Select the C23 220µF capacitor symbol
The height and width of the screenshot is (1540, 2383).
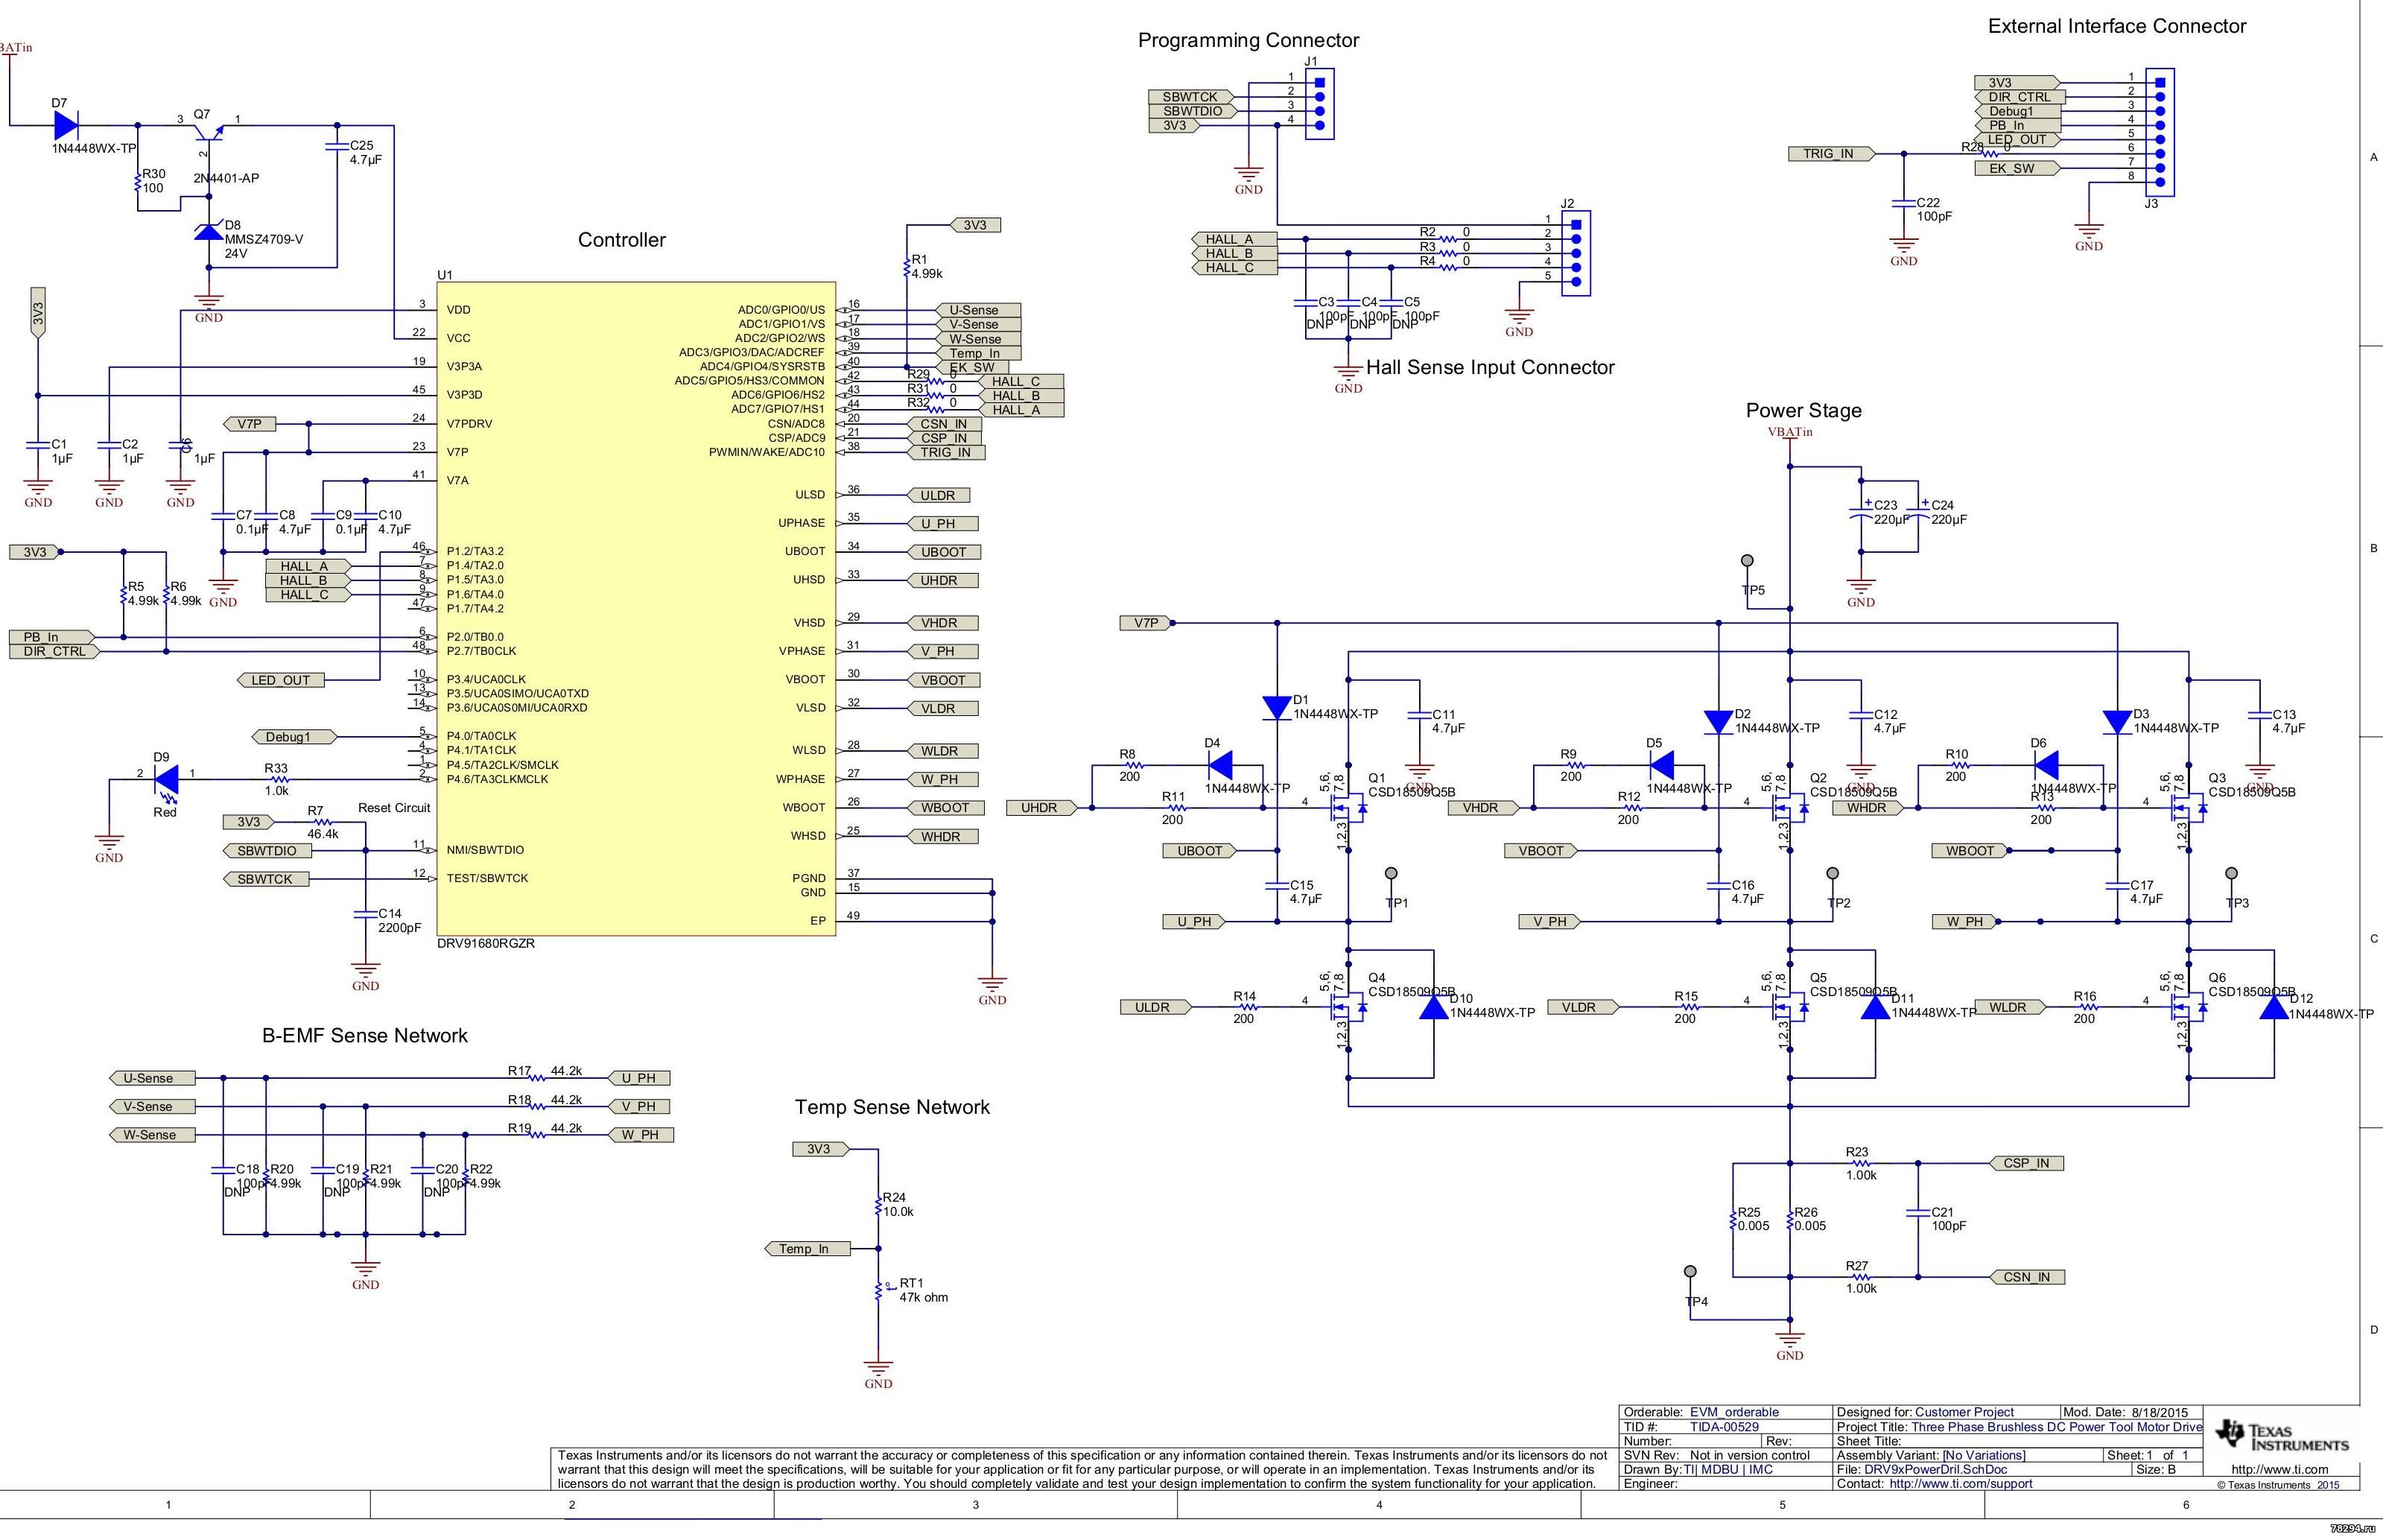(x=1860, y=515)
